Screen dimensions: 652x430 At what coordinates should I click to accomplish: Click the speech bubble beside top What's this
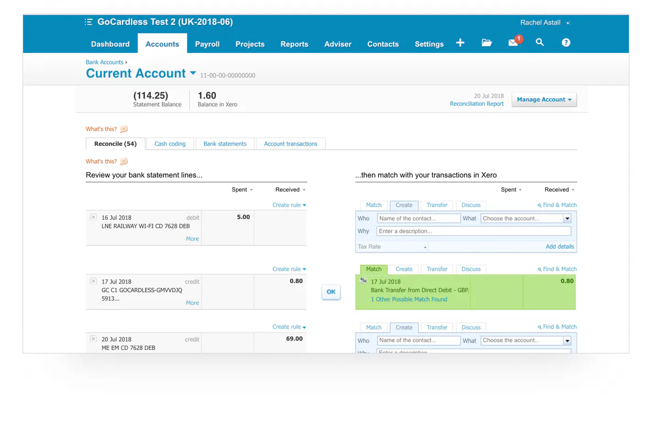124,129
